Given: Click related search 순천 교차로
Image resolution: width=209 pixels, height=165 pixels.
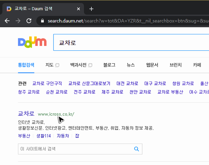Looking at the screenshot, I should [x=57, y=92].
